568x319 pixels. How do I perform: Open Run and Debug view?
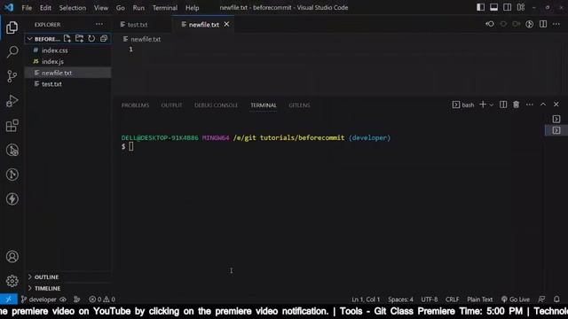12,101
